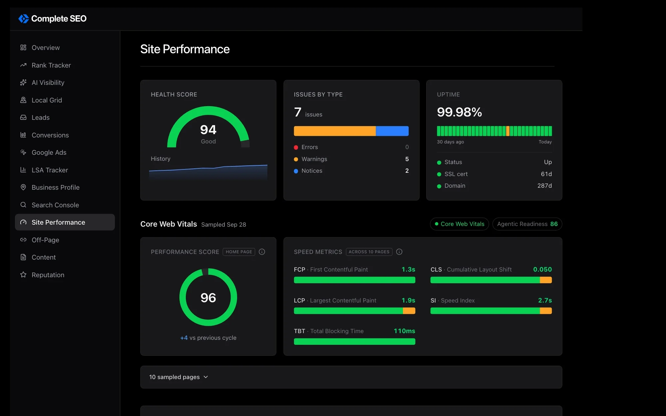The width and height of the screenshot is (666, 416).
Task: Click the 96 performance score ring
Action: [208, 297]
